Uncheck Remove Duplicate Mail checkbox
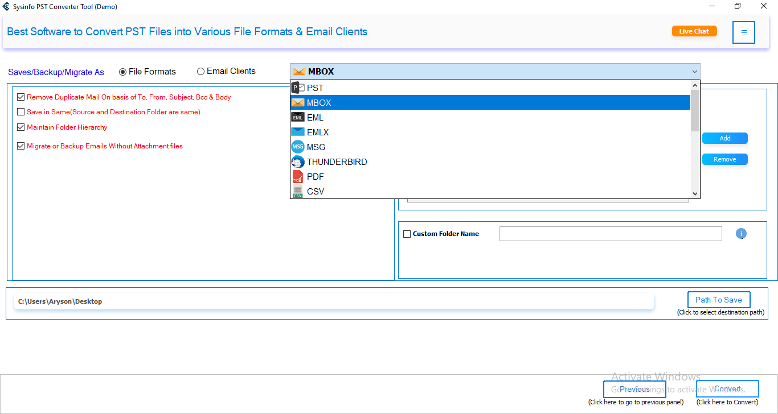This screenshot has height=414, width=778. click(x=21, y=97)
